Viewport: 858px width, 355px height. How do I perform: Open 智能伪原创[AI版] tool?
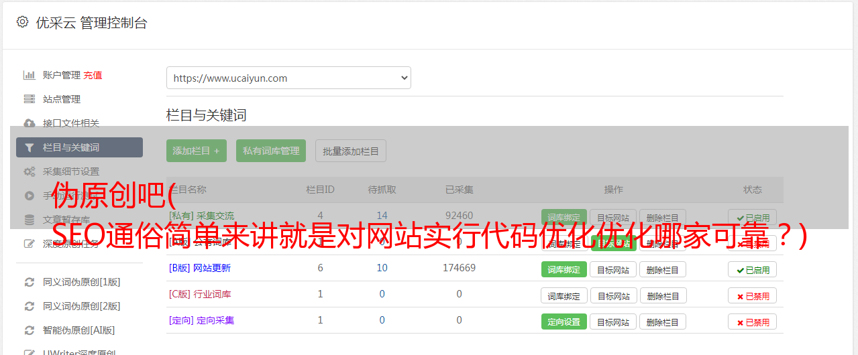point(79,330)
